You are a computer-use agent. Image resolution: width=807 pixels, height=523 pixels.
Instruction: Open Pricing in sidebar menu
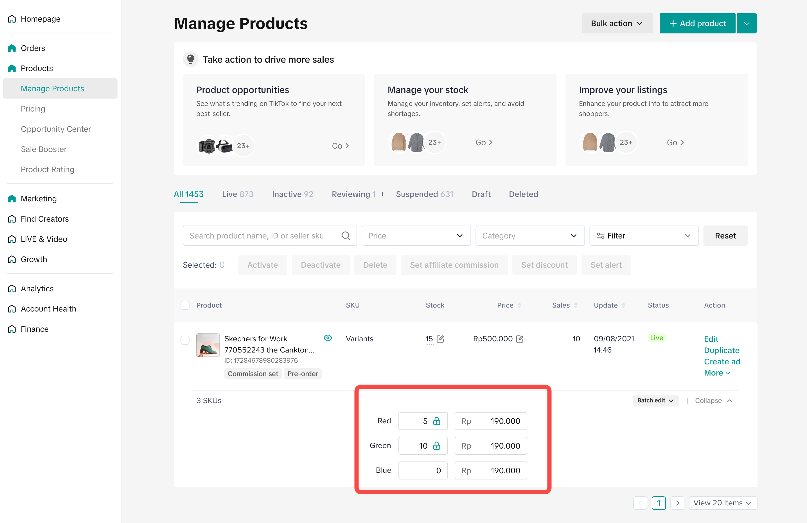point(33,109)
